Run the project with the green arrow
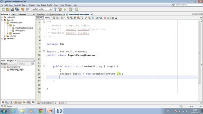Screen dimensions: 203x114 pos(65,9)
